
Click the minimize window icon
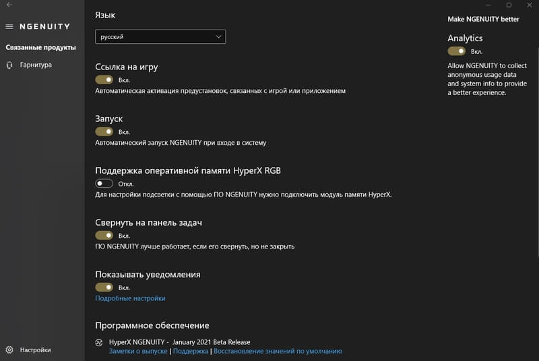coord(488,5)
